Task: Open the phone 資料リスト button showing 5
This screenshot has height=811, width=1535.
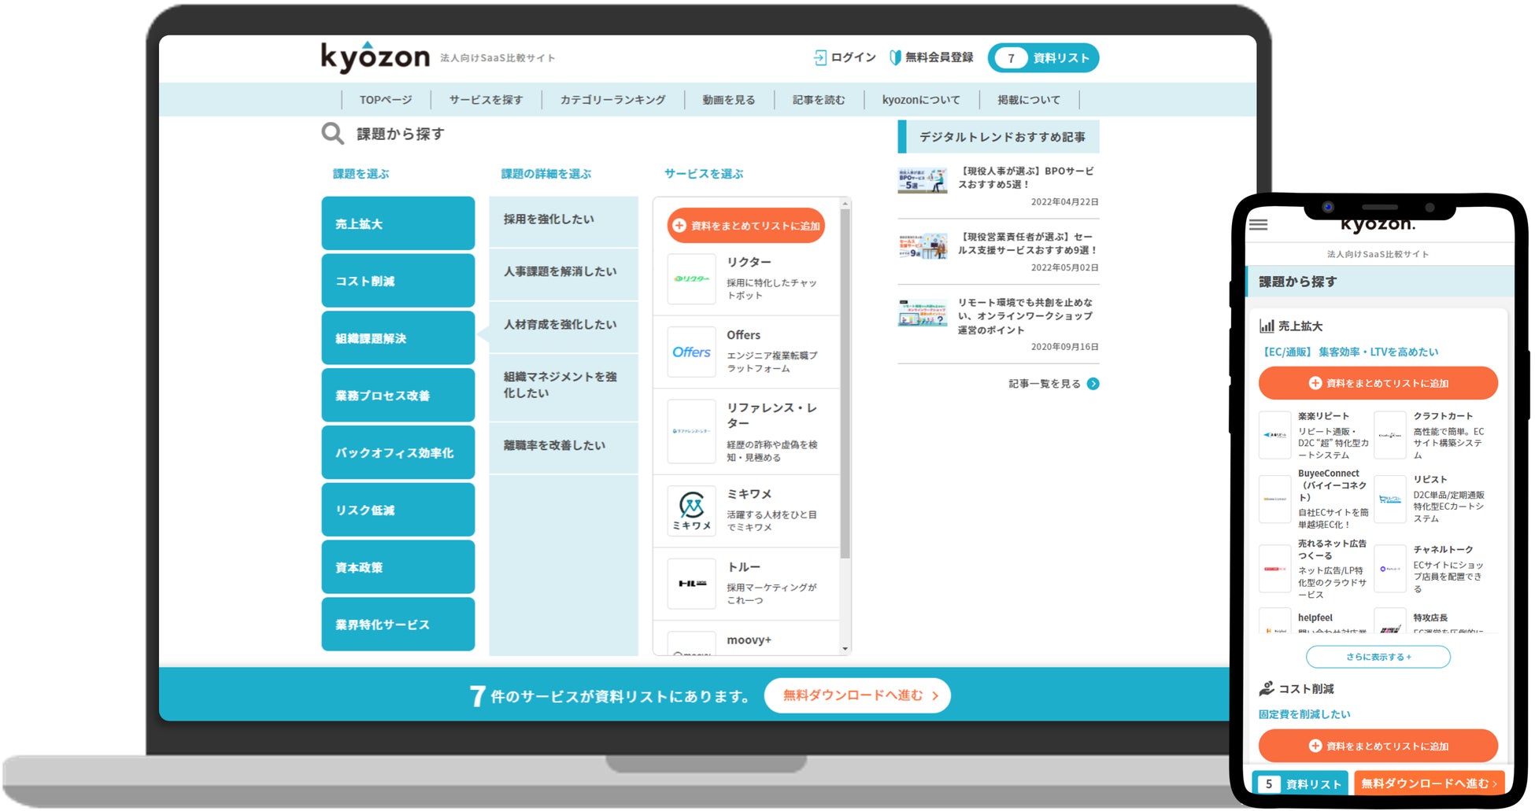Action: click(1300, 783)
